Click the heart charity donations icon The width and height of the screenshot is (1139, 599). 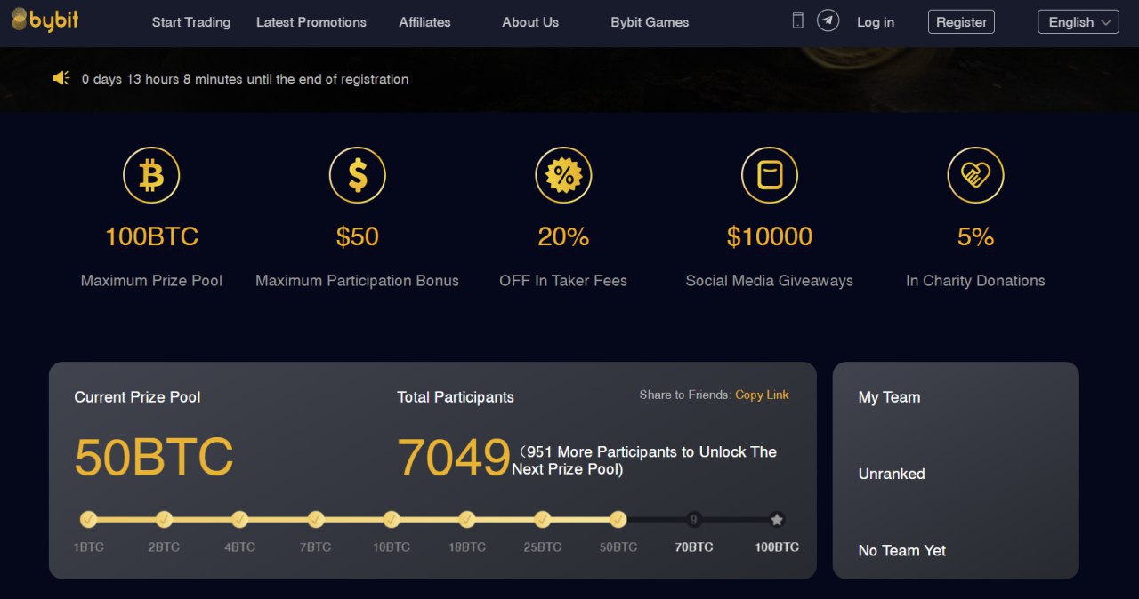click(x=975, y=175)
